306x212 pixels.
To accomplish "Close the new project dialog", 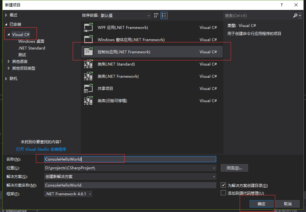I will click(x=296, y=5).
